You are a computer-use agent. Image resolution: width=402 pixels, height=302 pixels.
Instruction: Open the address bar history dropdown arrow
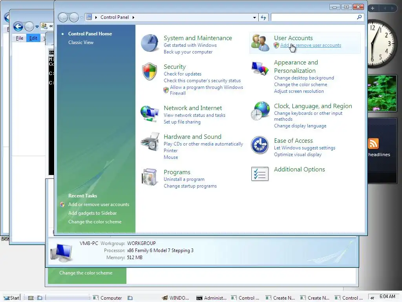coord(254,17)
